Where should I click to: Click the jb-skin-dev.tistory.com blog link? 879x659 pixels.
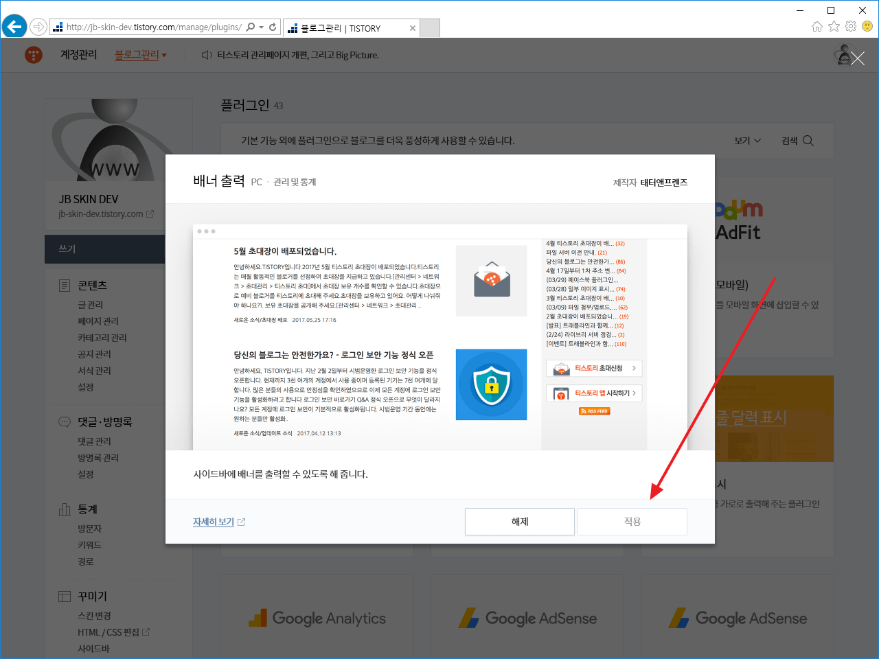(101, 214)
